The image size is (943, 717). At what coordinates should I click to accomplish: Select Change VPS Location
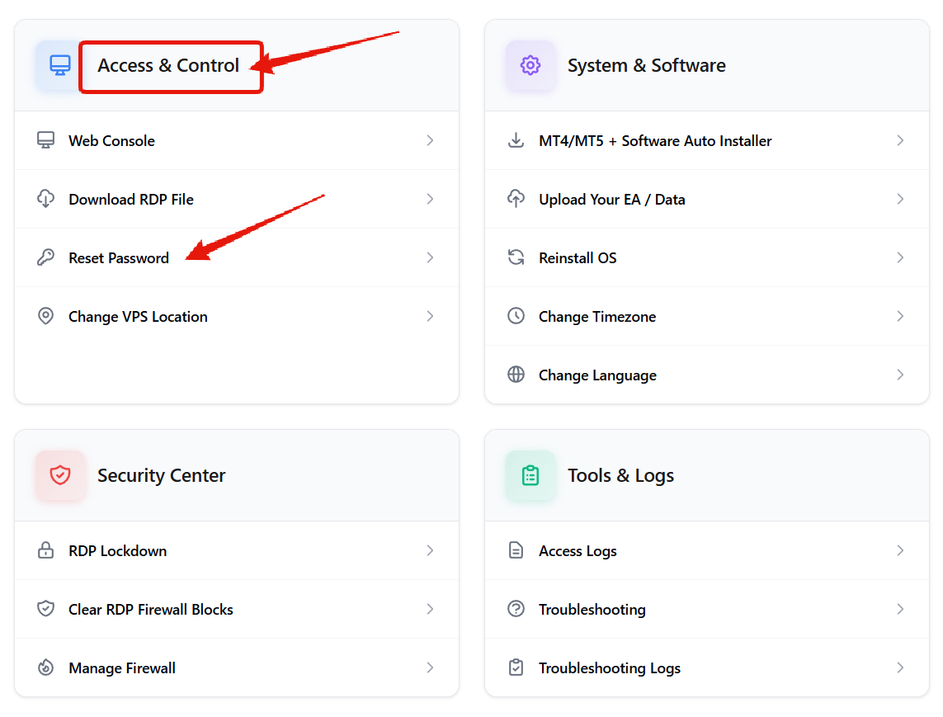tap(236, 316)
